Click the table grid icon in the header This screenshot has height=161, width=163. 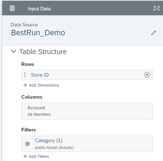[12, 8]
